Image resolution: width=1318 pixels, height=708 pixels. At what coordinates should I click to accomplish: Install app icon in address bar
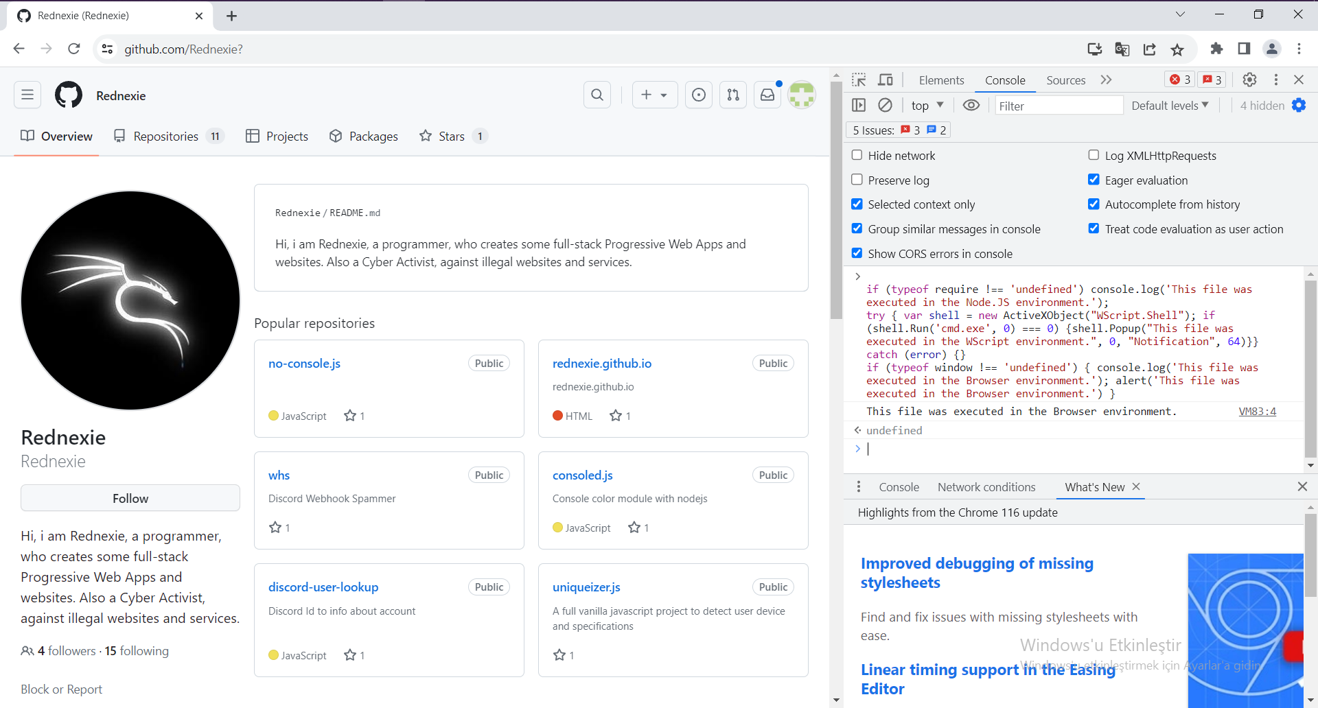coord(1095,49)
